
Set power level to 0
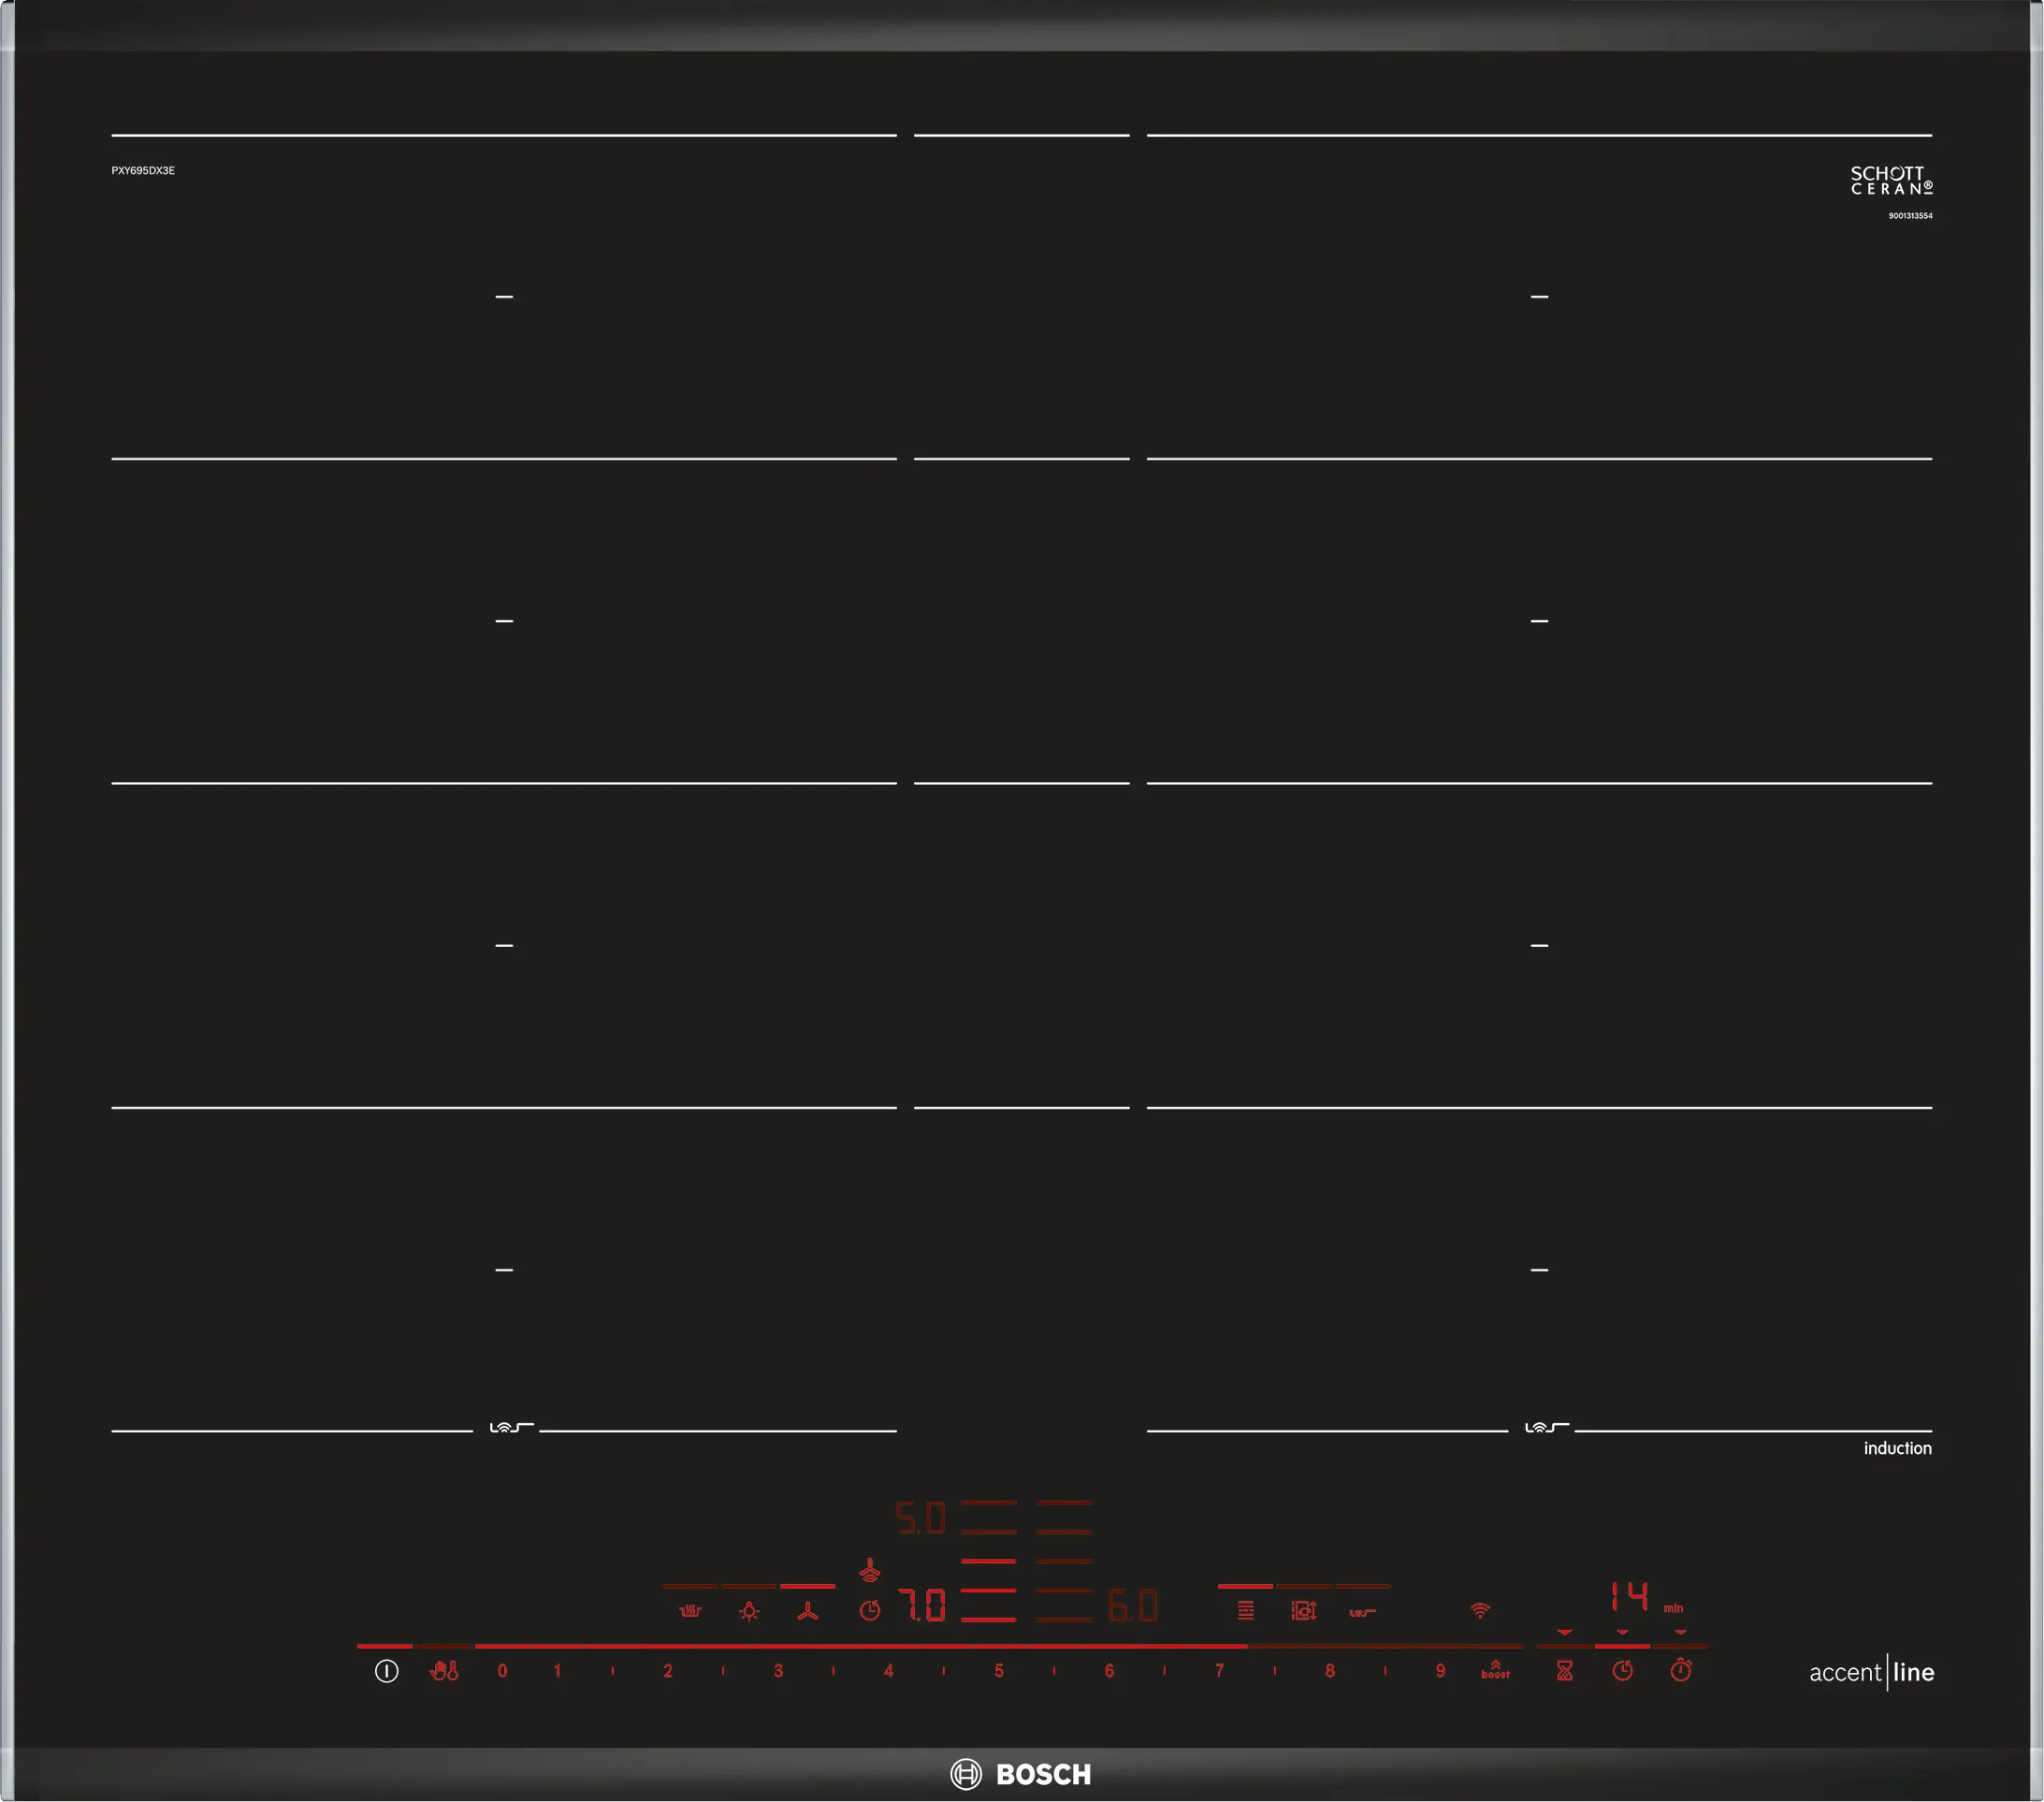[x=502, y=1671]
